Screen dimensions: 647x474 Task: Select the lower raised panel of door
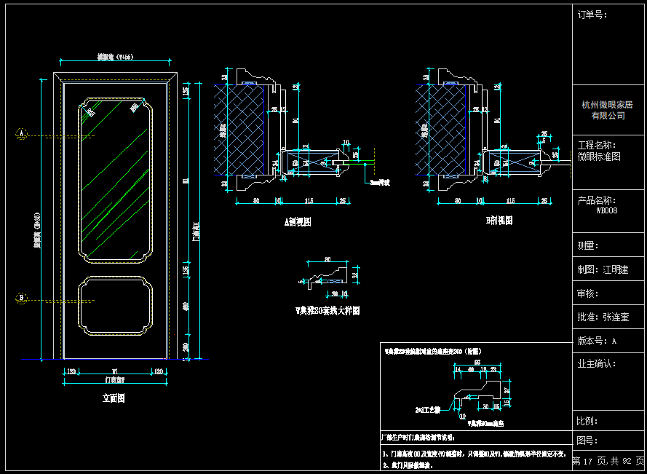[x=115, y=306]
